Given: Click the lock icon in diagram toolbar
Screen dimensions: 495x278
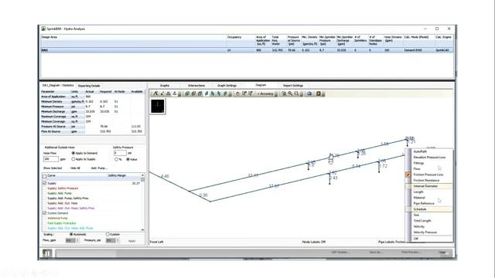Looking at the screenshot, I should click(237, 93).
